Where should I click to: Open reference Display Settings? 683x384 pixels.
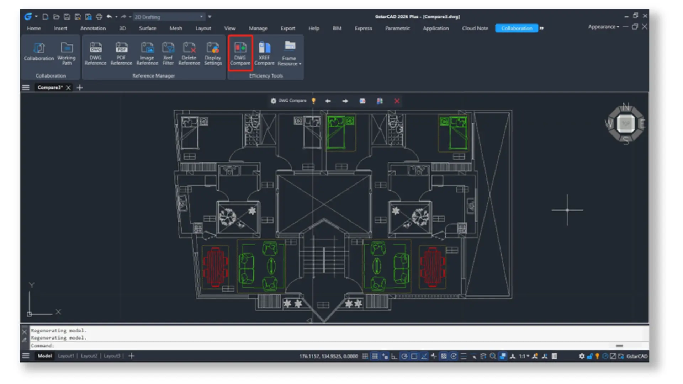click(213, 53)
